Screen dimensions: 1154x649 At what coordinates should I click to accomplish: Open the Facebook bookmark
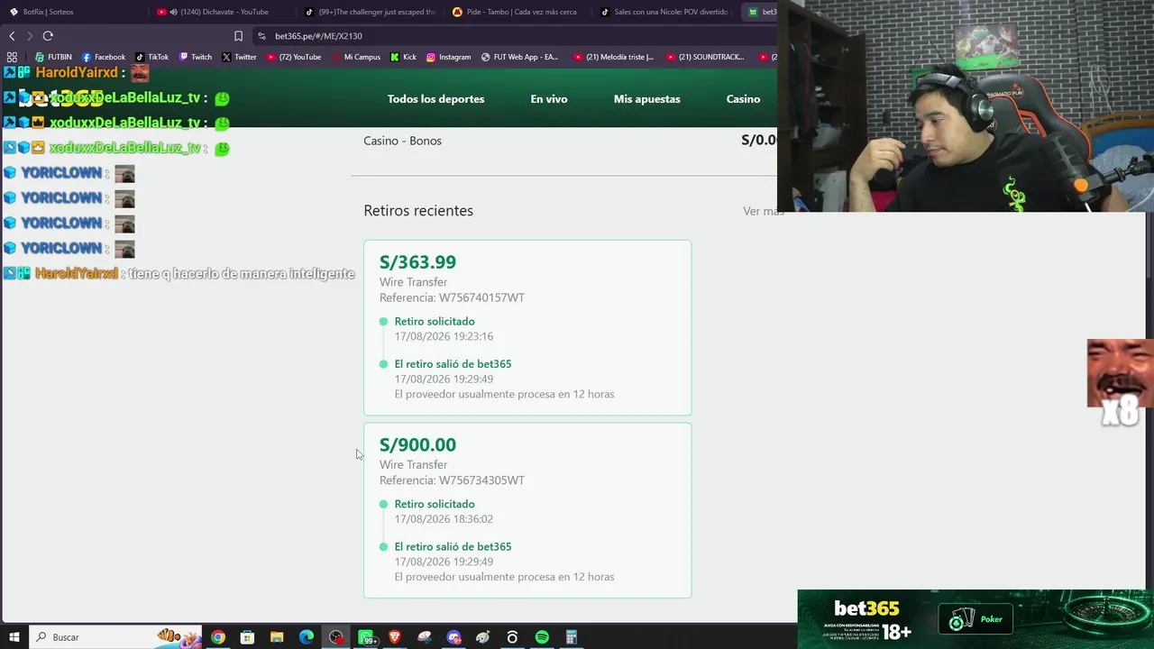(103, 57)
